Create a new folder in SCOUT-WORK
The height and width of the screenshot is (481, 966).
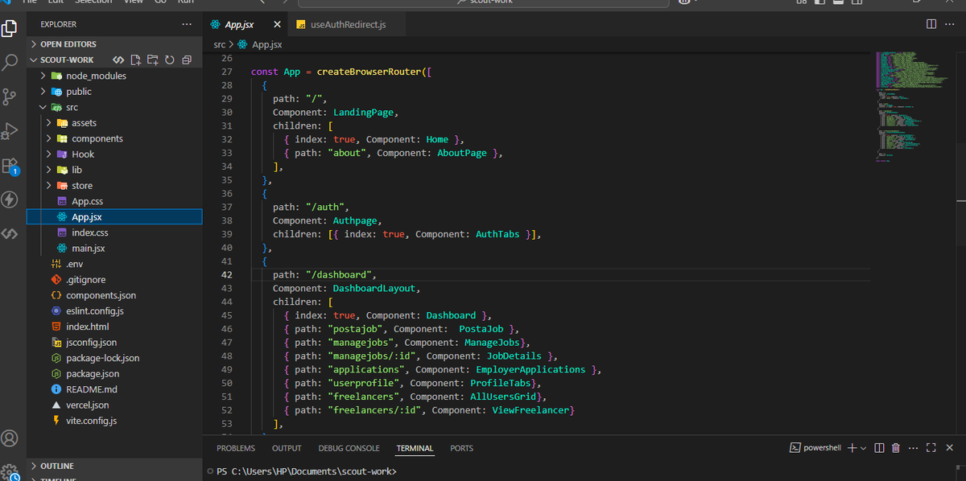click(x=153, y=60)
